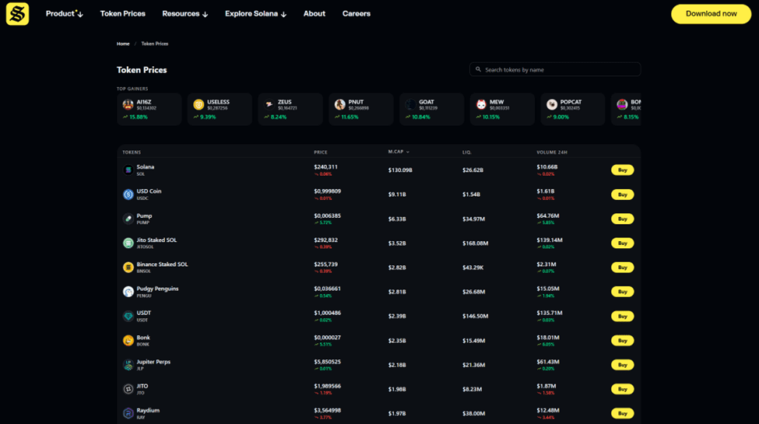759x424 pixels.
Task: Click USD Coin's $9.11B market cap value
Action: point(397,194)
